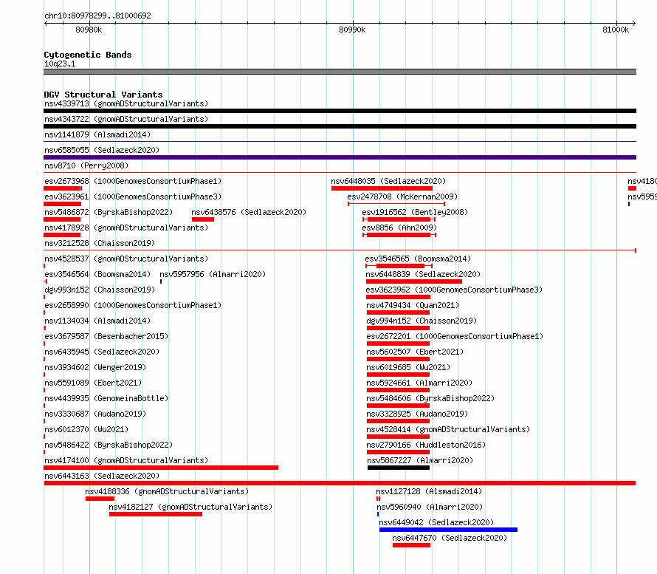Select nsv6448839 (Sedlazeck2020) label

tap(423, 274)
